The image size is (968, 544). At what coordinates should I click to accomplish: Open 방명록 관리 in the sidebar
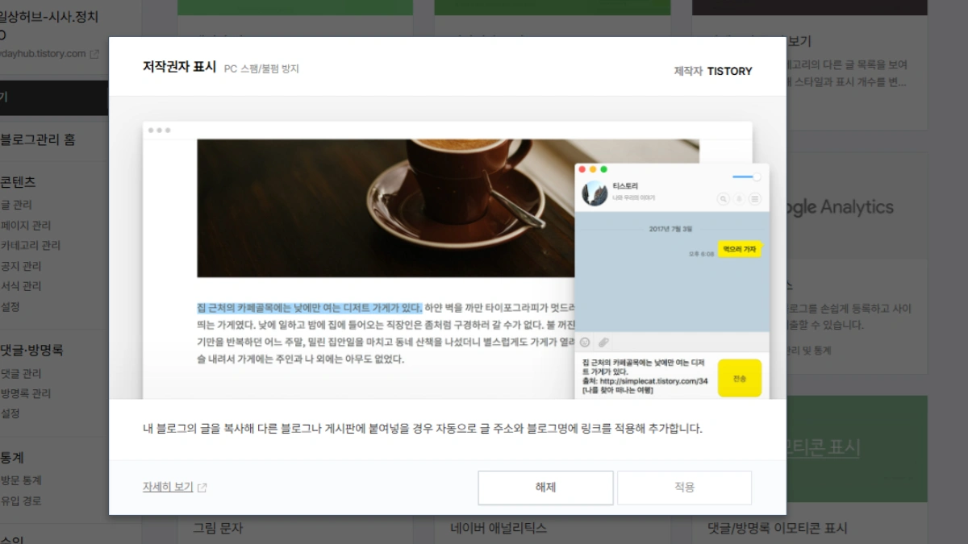click(26, 393)
